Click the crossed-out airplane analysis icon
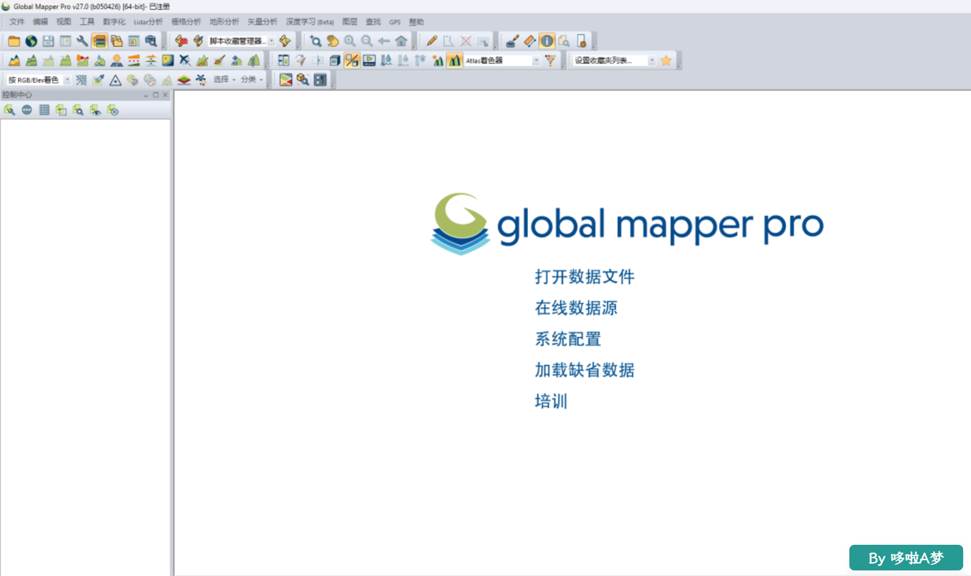Image resolution: width=971 pixels, height=576 pixels. click(x=185, y=60)
